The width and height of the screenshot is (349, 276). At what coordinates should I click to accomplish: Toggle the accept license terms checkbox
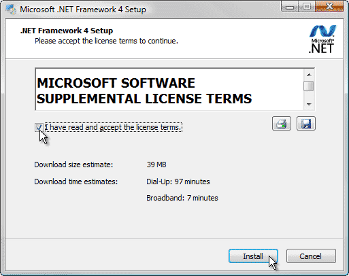coord(39,127)
